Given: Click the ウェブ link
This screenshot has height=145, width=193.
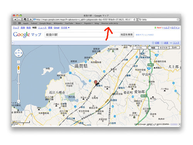Looking at the screenshot, I should [16, 27].
